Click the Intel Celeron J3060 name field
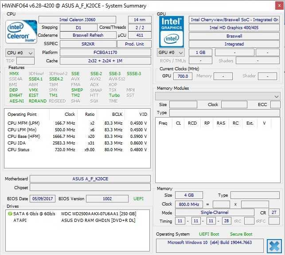This screenshot has width=285, height=255. [77, 19]
